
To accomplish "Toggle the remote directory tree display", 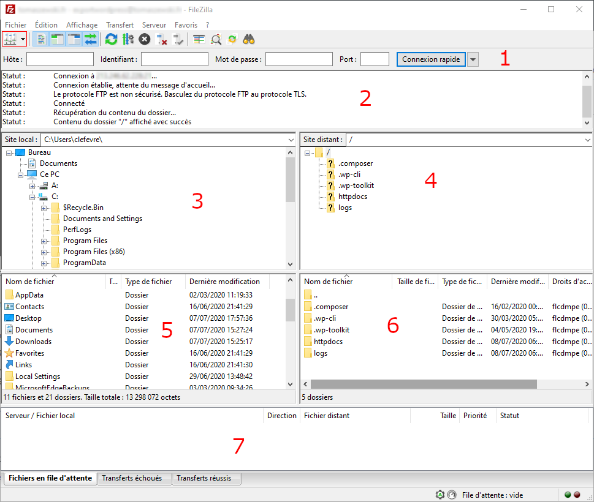I will [74, 39].
